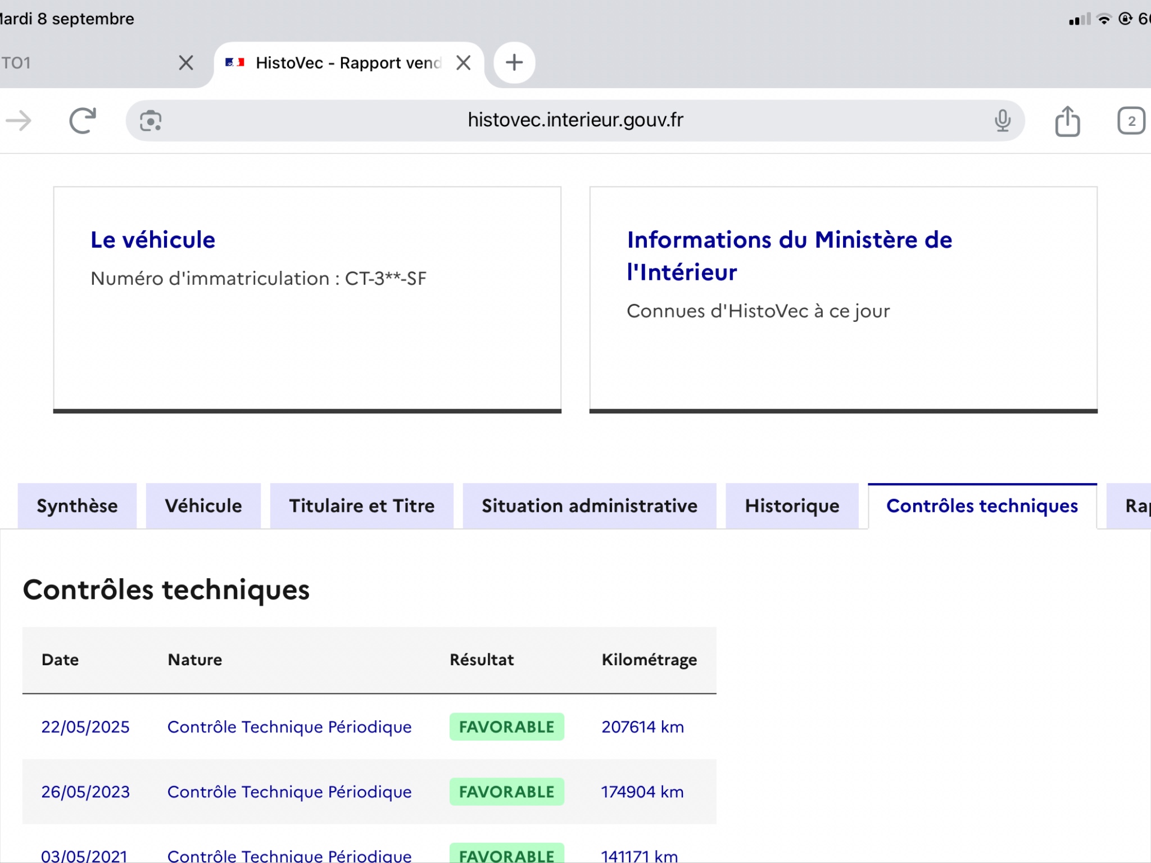Screen dimensions: 1151x863
Task: Close the TO1 tab
Action: [186, 62]
